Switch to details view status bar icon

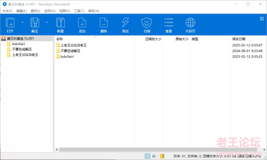pos(148,156)
